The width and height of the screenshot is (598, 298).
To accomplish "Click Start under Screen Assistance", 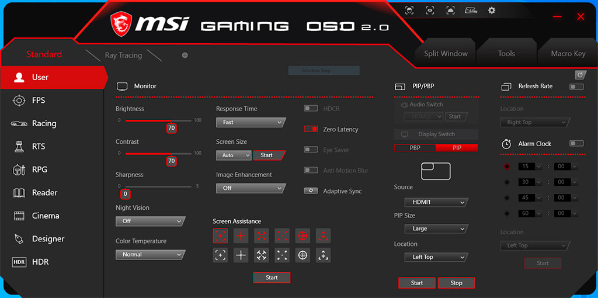I will 272,278.
